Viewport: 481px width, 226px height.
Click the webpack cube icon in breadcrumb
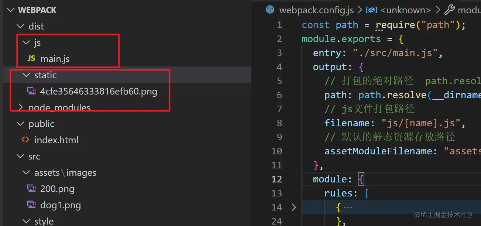tap(271, 10)
